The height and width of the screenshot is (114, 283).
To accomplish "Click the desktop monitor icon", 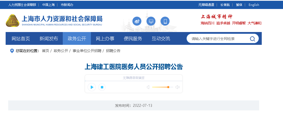I will (x=151, y=21).
